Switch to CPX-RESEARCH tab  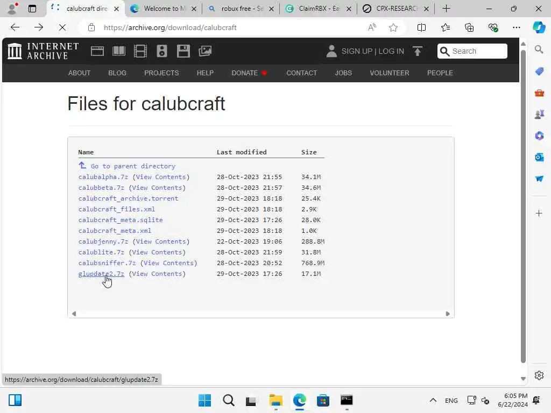pos(395,9)
